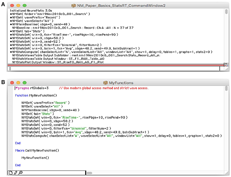
Task: Click history line NMSet( wavePrefix="Record" )
Action: (35, 17)
